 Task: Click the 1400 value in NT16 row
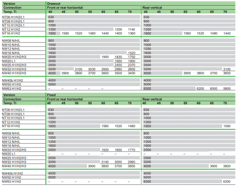click(118, 33)
